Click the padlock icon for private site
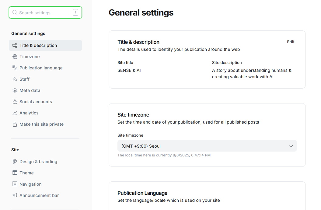Screen dimensions: 321x210 (15, 124)
